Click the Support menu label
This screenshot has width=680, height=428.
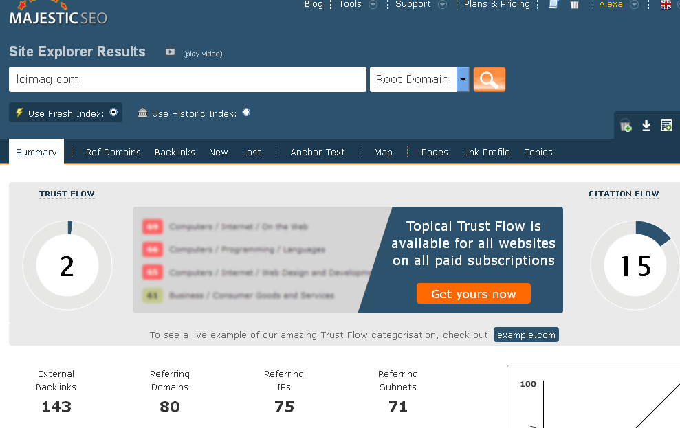pyautogui.click(x=413, y=4)
